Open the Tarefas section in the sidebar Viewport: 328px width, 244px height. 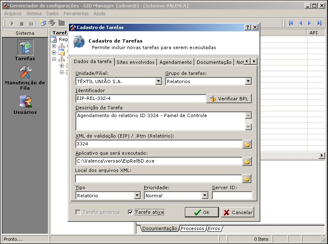pos(25,49)
